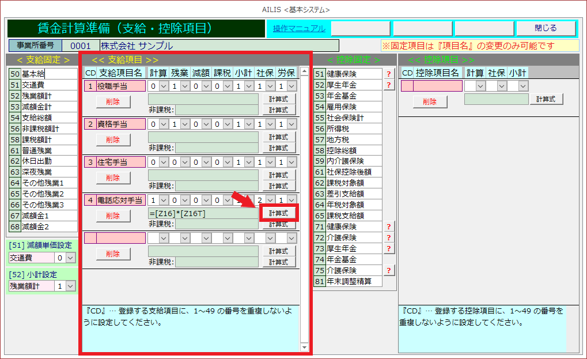The height and width of the screenshot is (359, 587).
Task: Click the empty 控除項目名 input field
Action: point(437,86)
